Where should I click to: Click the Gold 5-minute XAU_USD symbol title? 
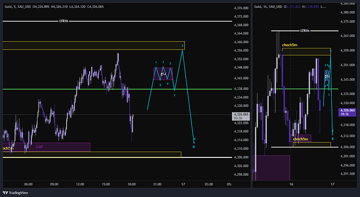pyautogui.click(x=18, y=7)
